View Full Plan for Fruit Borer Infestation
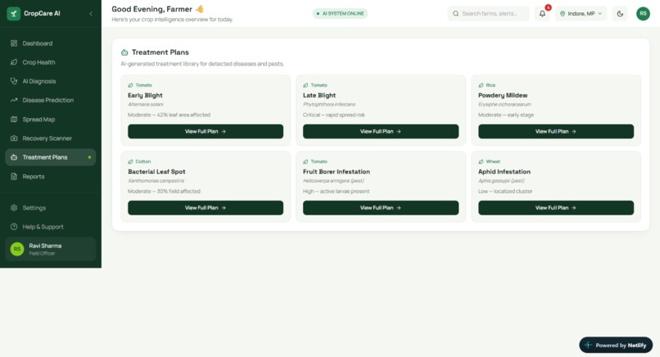Screen dimensions: 660x357 [x=381, y=207]
